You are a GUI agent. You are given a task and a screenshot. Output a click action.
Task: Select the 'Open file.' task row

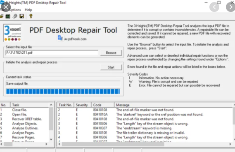tap(25, 115)
